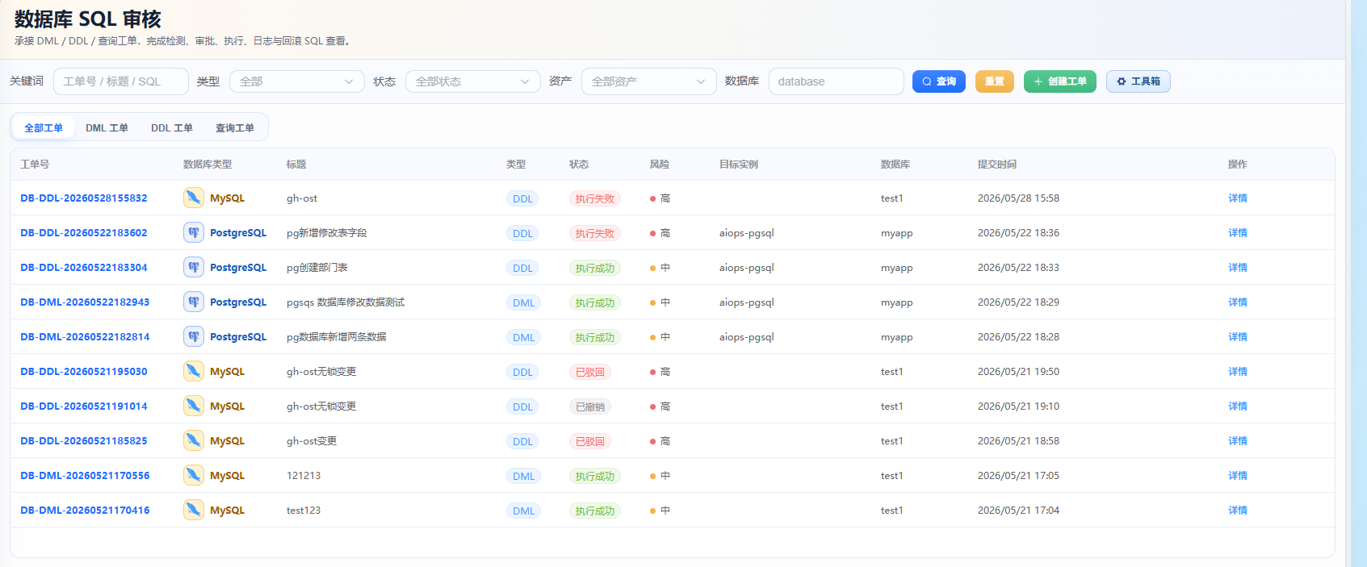
Task: Click 详情 for ticket DB-DDL-20260521191014
Action: pyautogui.click(x=1238, y=406)
